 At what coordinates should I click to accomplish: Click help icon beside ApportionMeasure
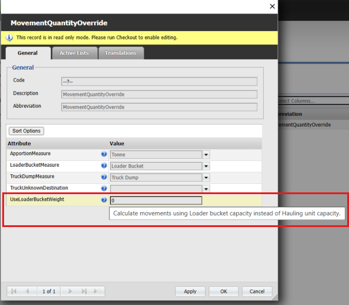pos(104,154)
